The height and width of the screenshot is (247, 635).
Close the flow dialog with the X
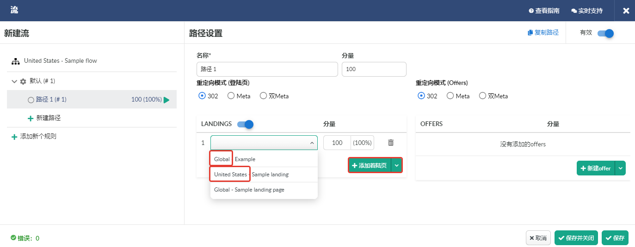click(626, 11)
